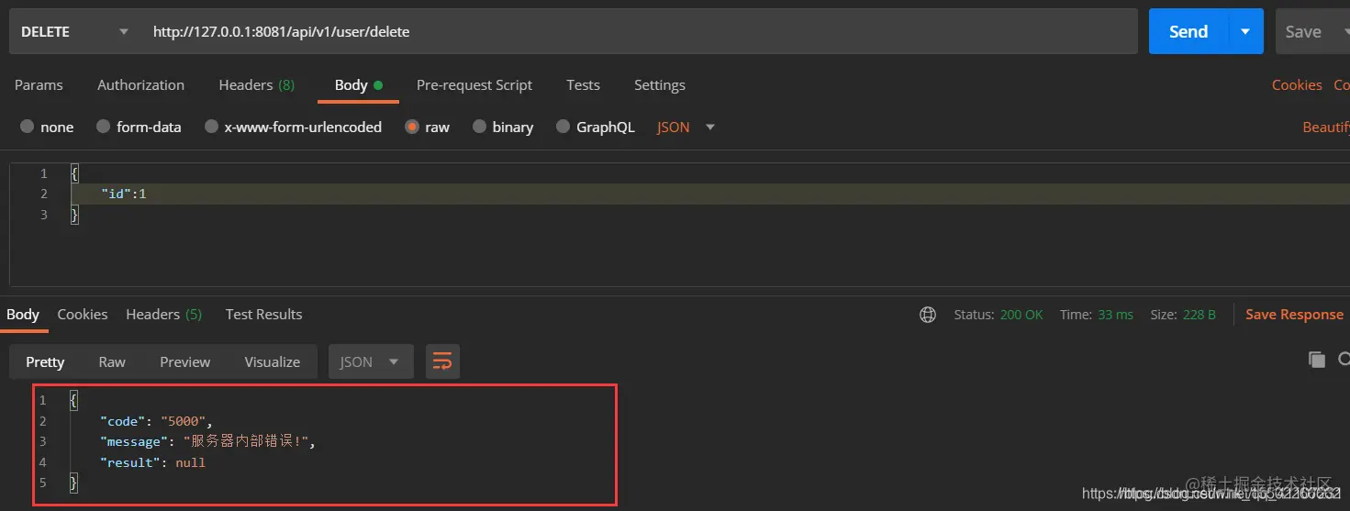
Task: Open the Pre-request Script tab
Action: [474, 84]
